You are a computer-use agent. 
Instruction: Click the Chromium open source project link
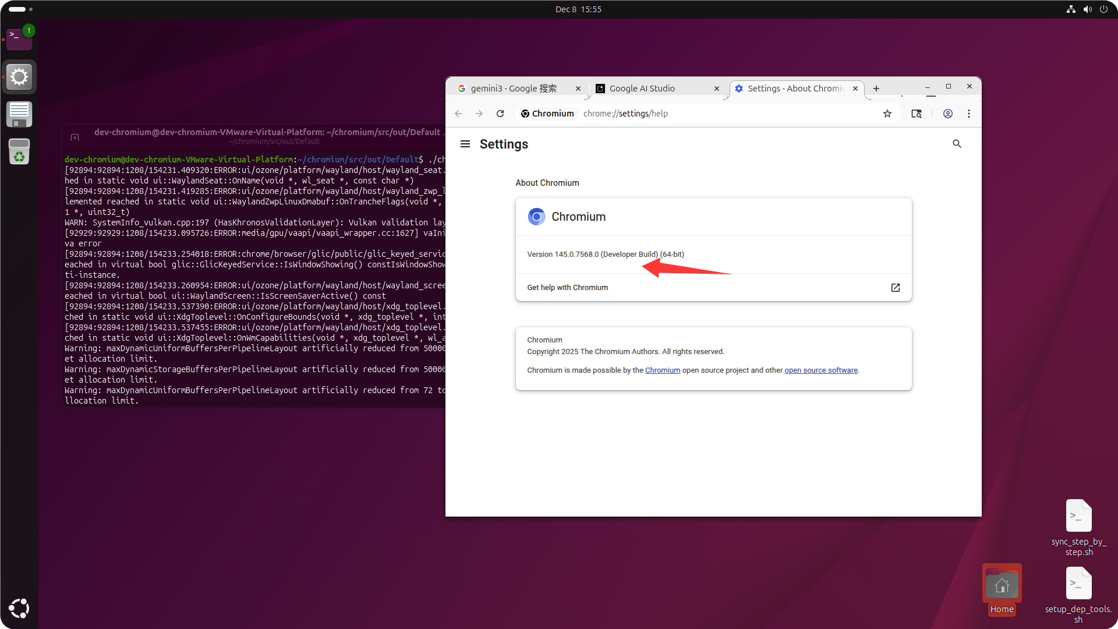click(662, 370)
